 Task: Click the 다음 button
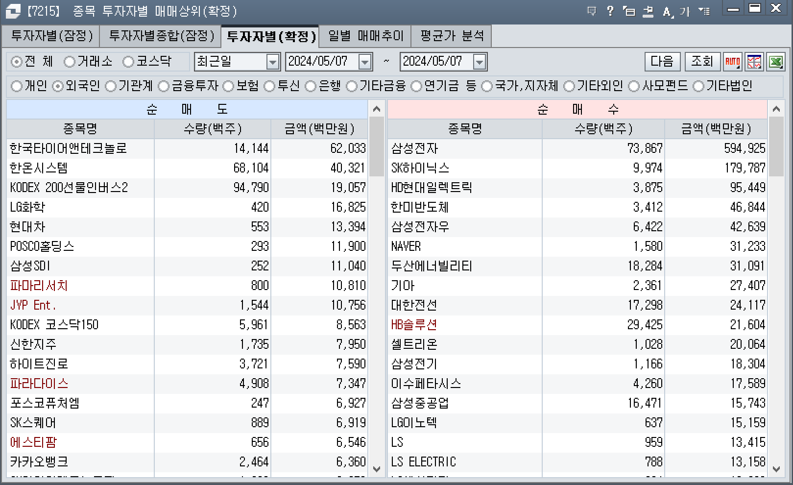662,62
